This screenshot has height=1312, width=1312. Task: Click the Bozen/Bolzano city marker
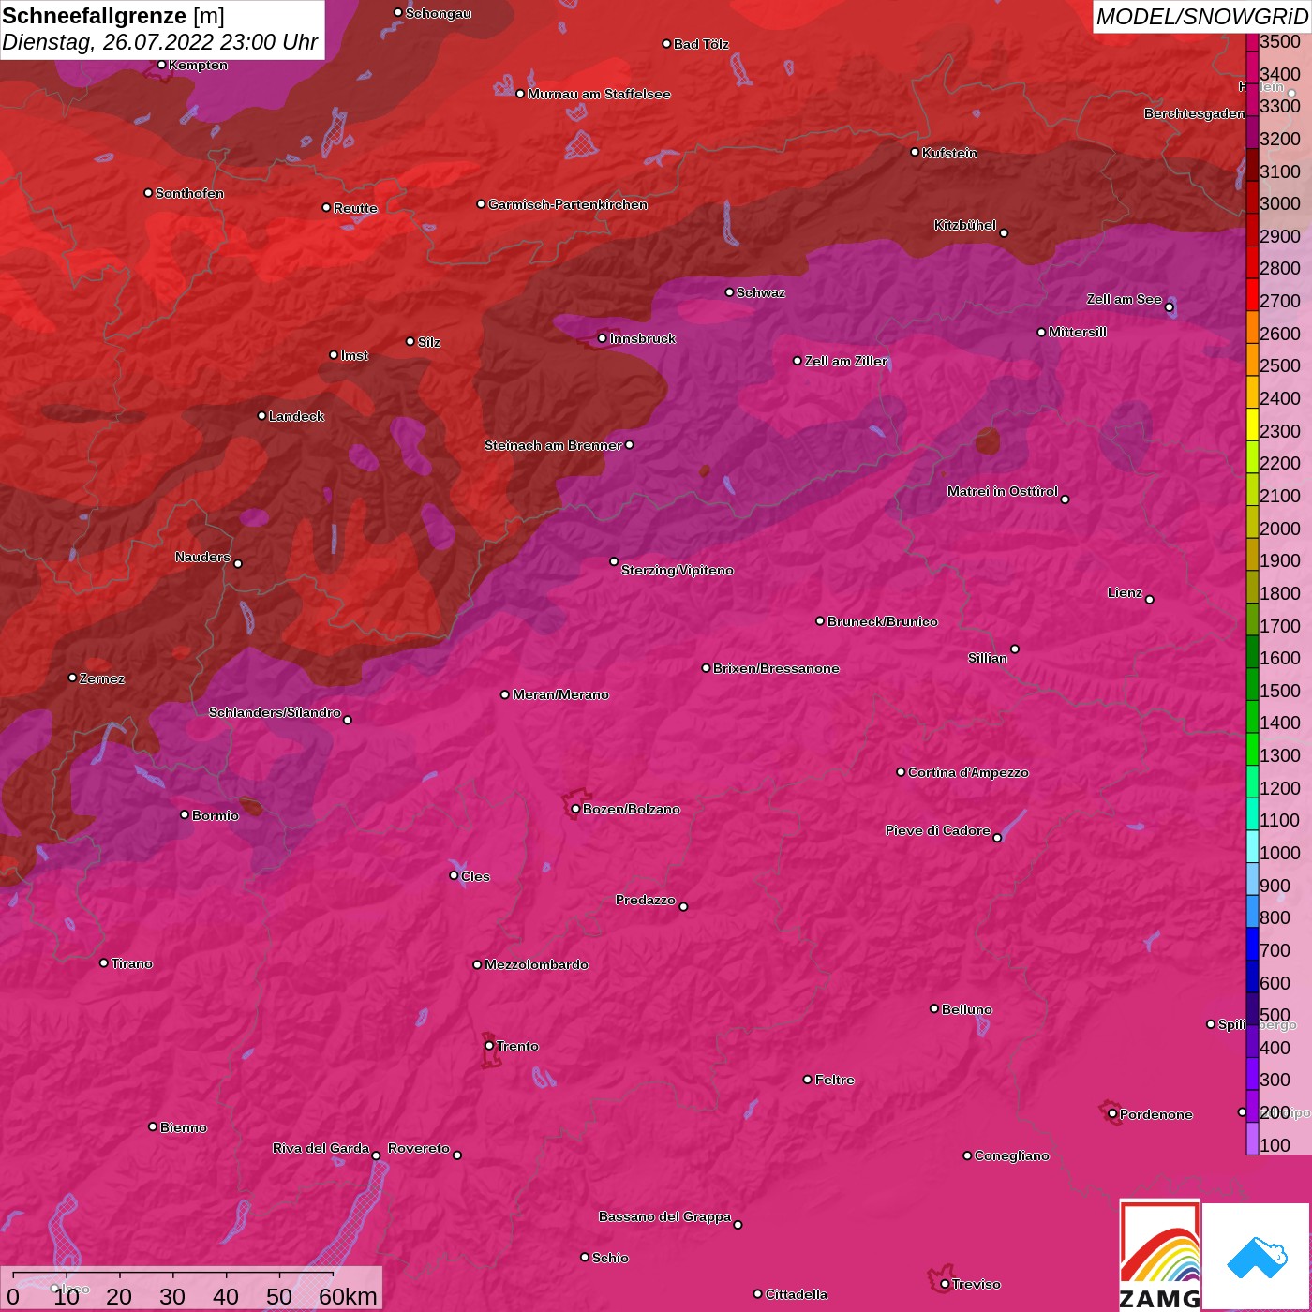[x=575, y=809]
